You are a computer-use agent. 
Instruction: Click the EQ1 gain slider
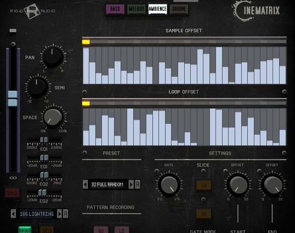pos(44,158)
